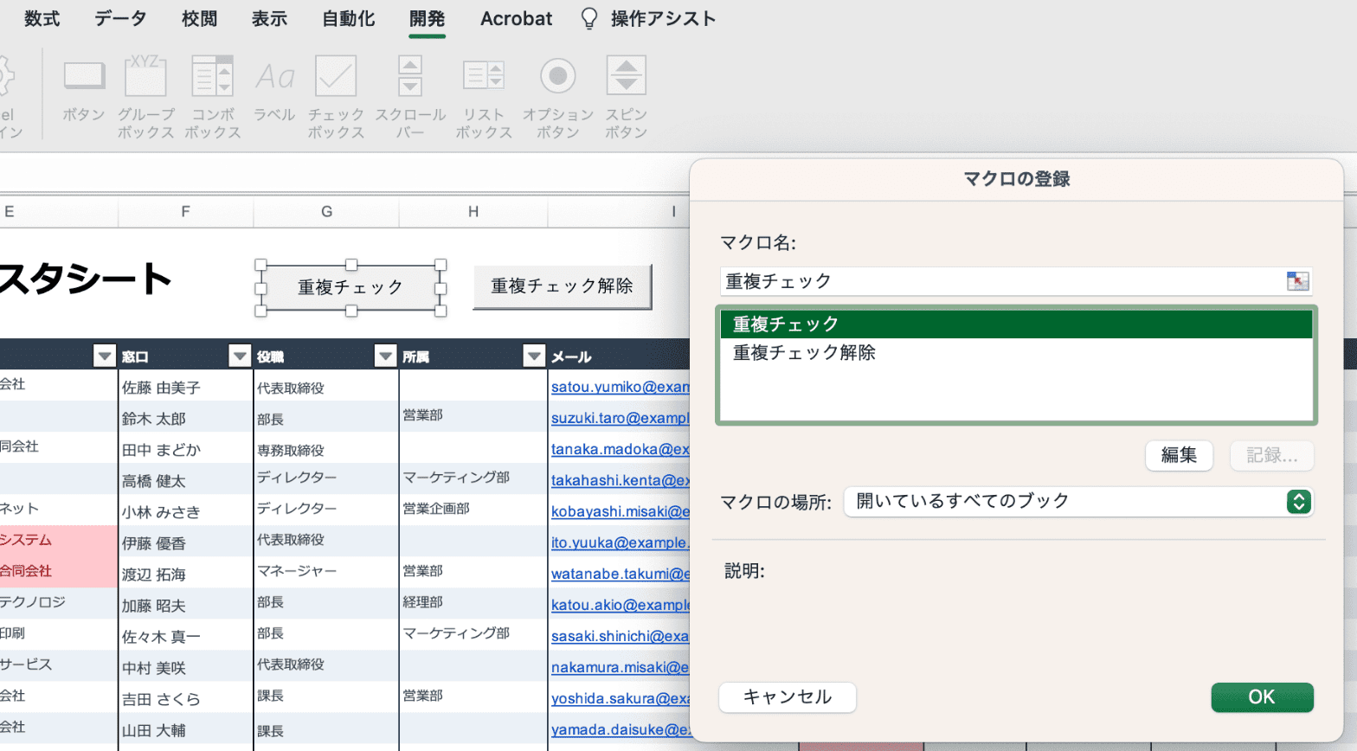Screen dimensions: 1357x751
Task: Open the filter dropdown for 窓口 column
Action: 240,356
